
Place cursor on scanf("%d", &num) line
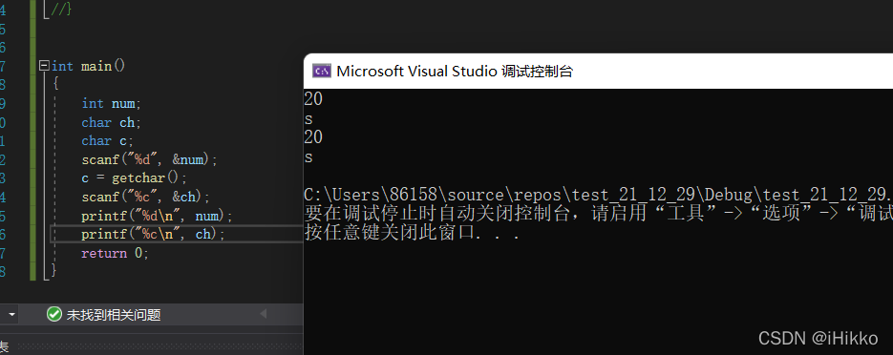pyautogui.click(x=149, y=159)
